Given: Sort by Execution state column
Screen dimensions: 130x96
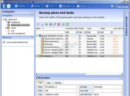Looking at the screenshot, I should 72,28.
